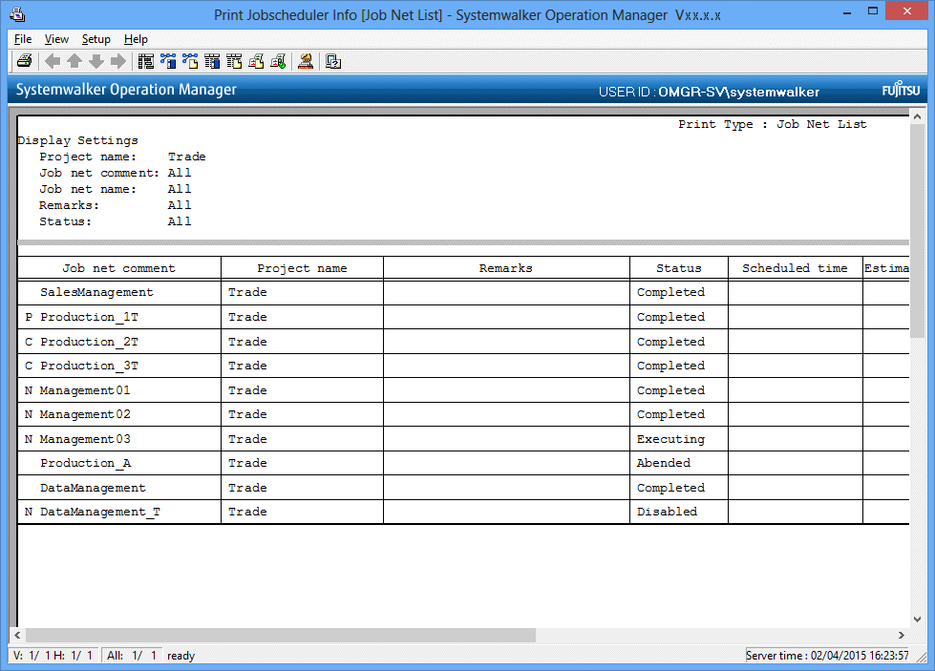
Task: Select the Management03 job net row
Action: click(85, 439)
